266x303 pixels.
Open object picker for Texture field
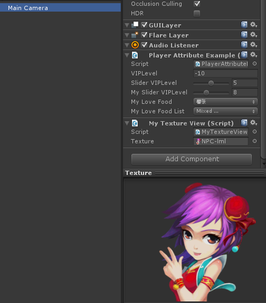point(254,141)
